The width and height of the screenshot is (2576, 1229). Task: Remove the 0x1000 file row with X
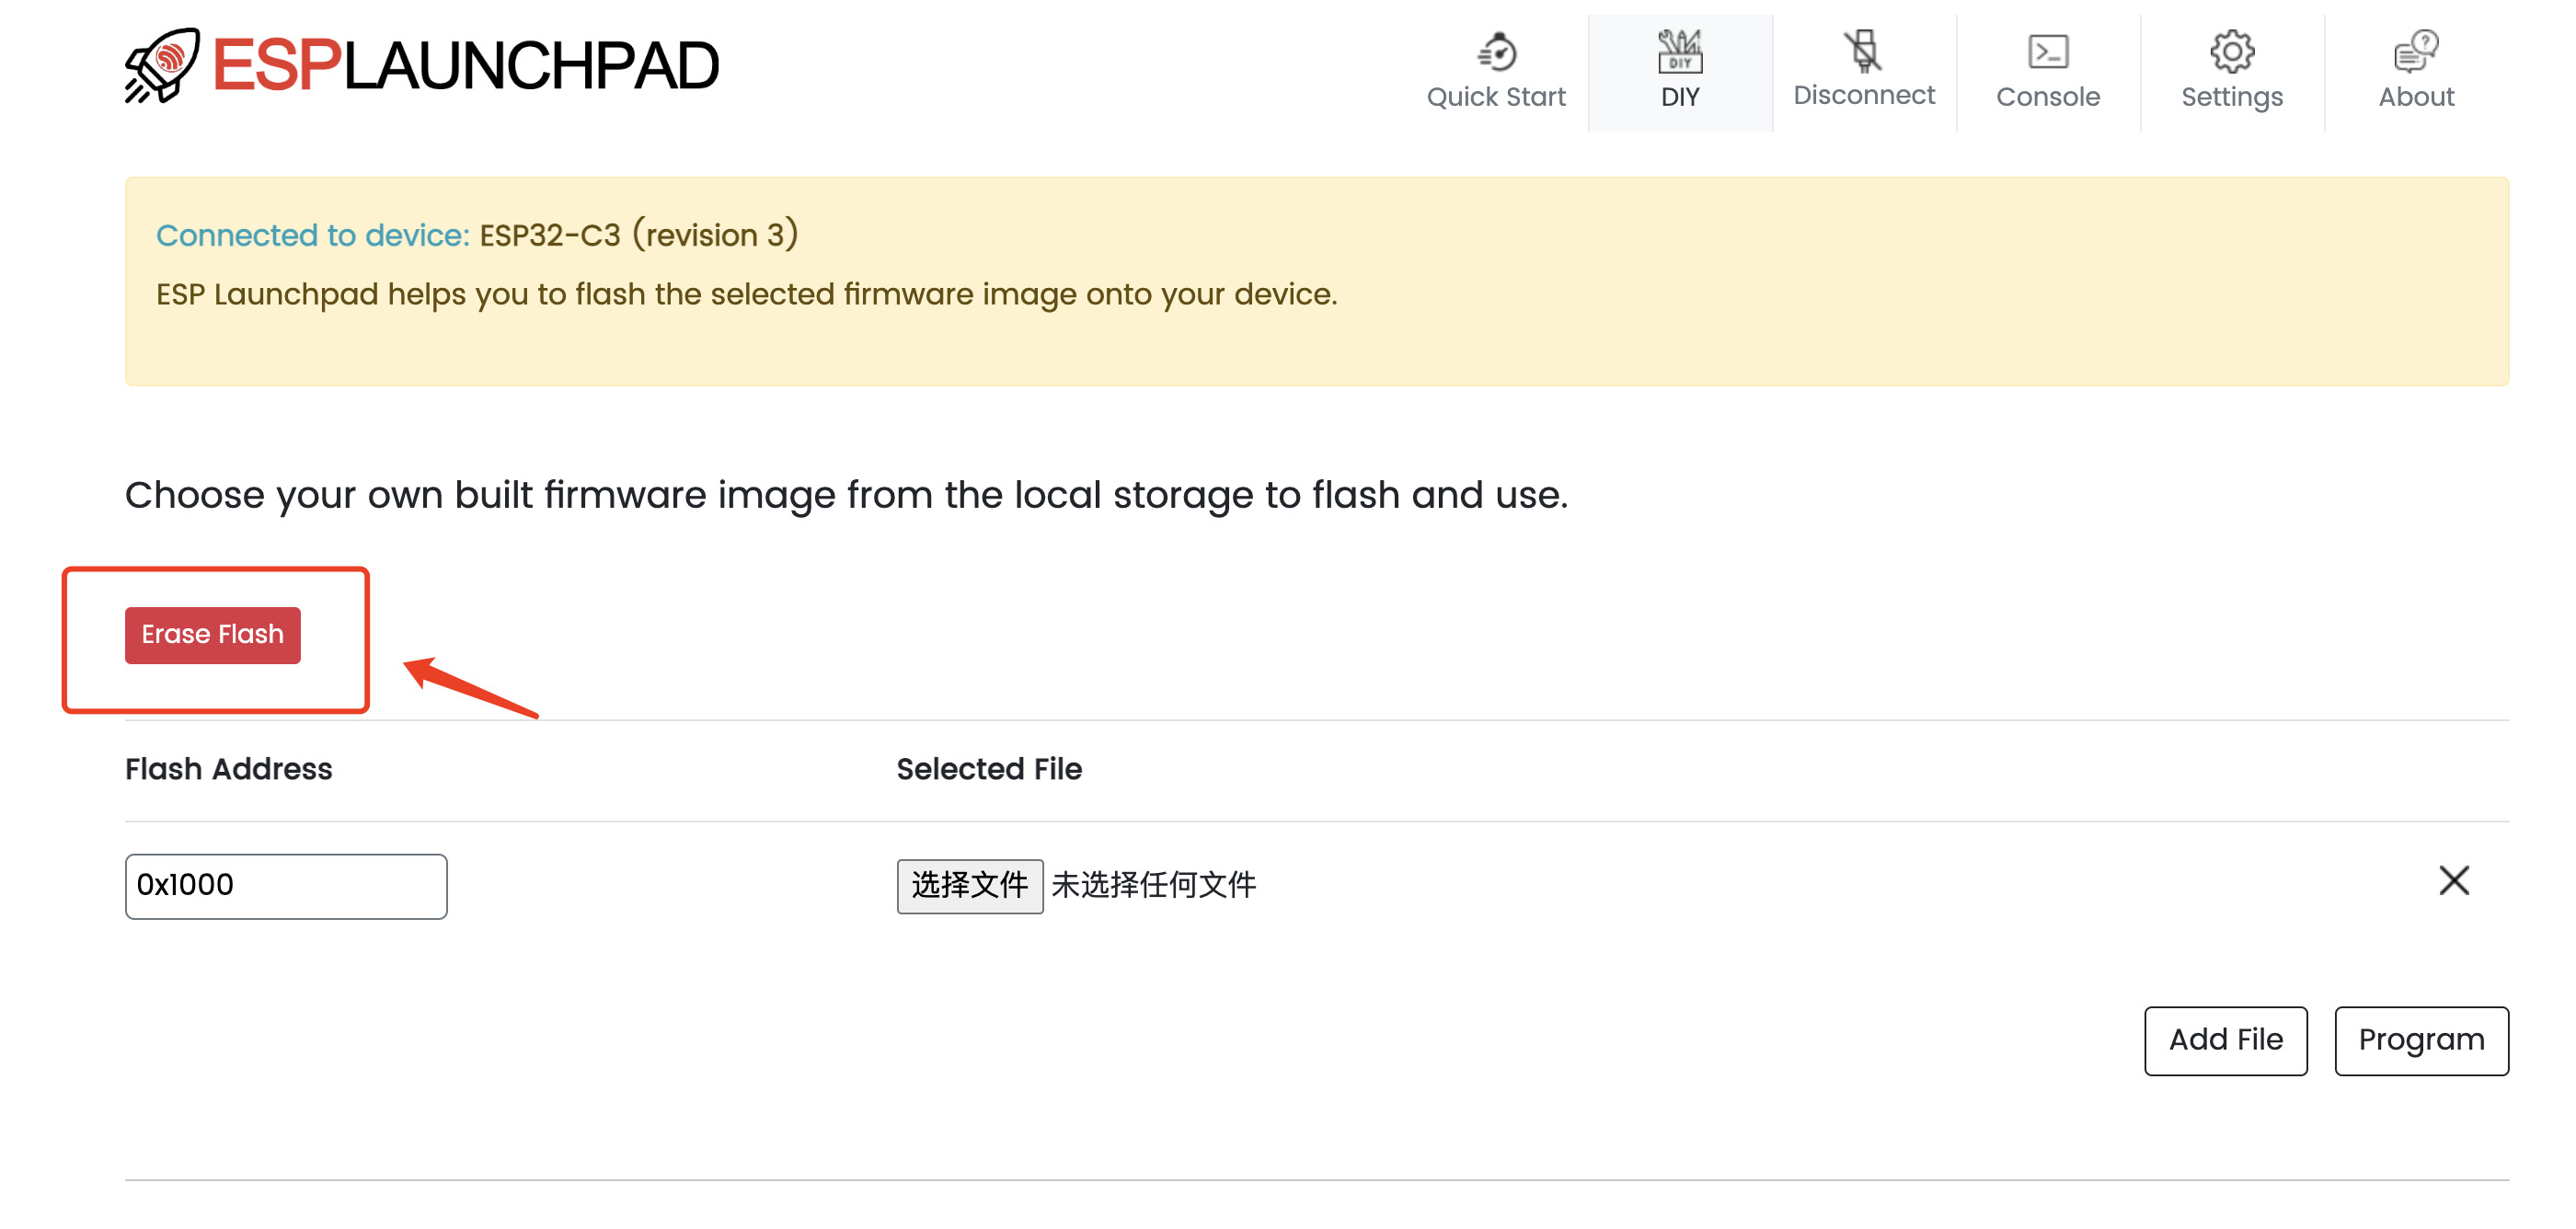[2453, 881]
